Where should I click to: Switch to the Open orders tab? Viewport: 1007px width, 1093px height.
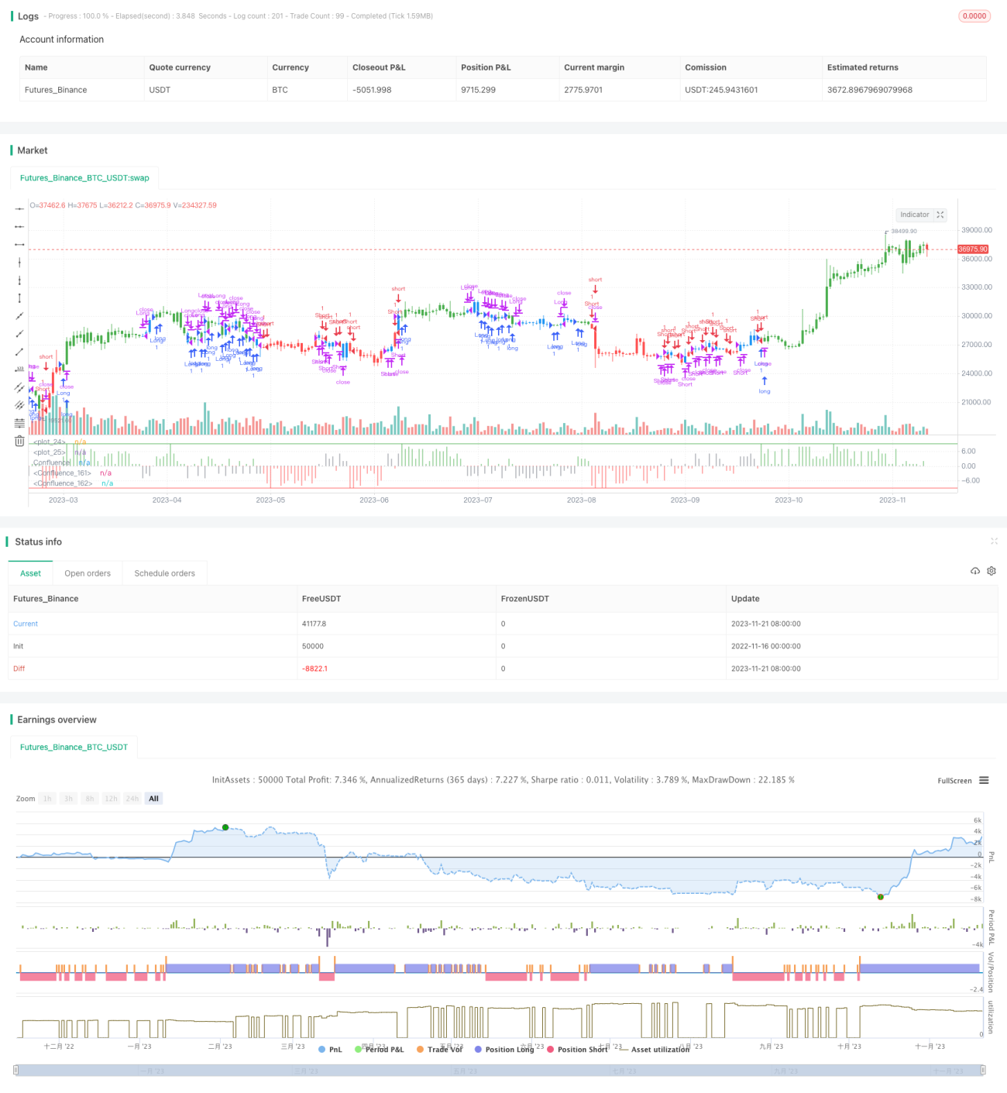(x=88, y=573)
